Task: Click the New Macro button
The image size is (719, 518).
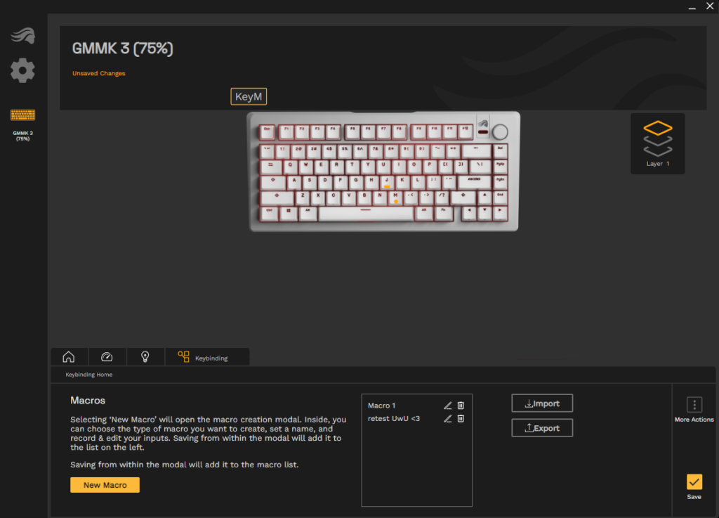Action: point(105,485)
